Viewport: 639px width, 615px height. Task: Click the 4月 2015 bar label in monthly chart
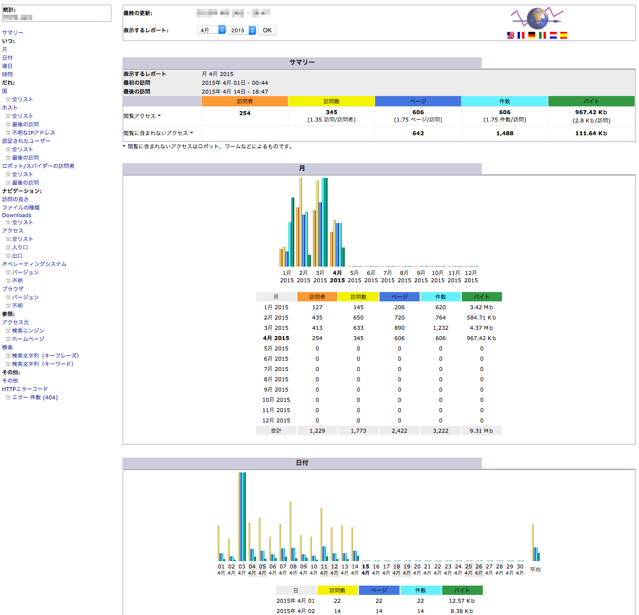pyautogui.click(x=337, y=276)
